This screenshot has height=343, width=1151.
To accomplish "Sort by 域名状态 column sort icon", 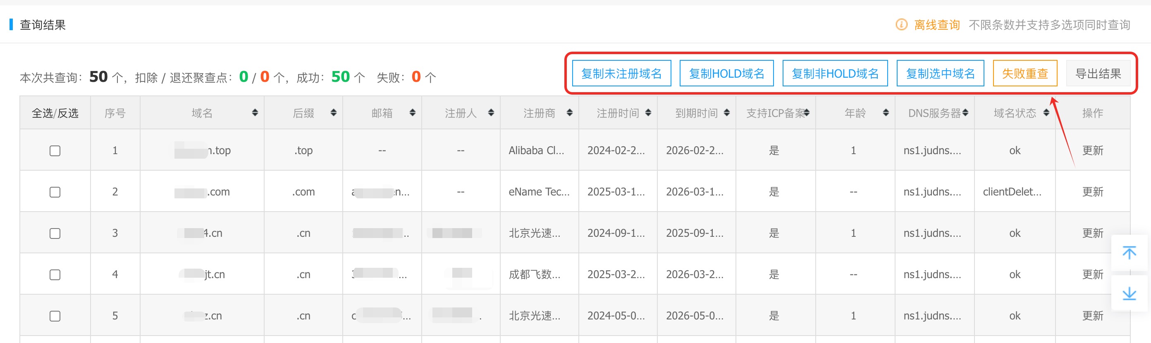I will click(1046, 112).
